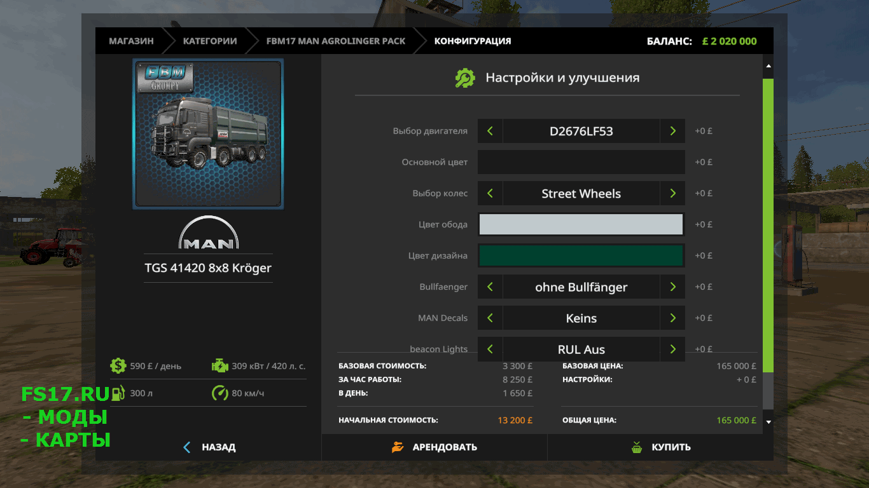
Task: Click the daily upkeep dollar gear icon
Action: tap(118, 365)
